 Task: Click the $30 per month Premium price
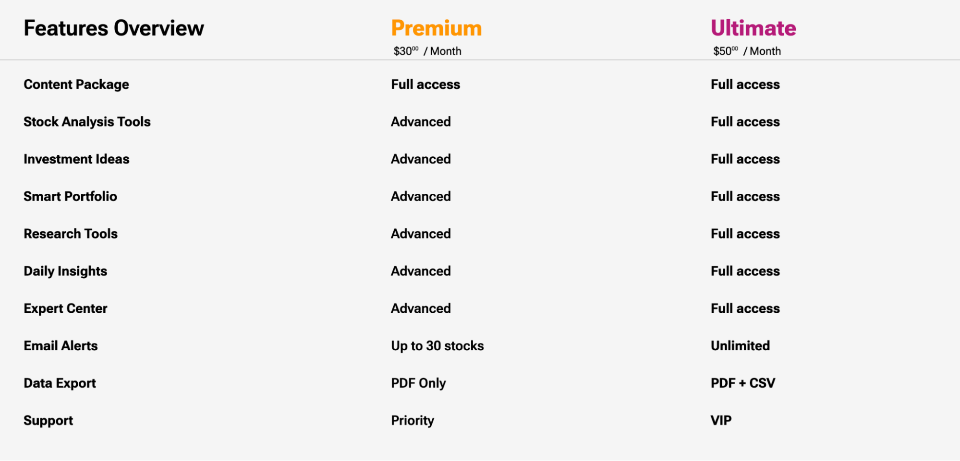(427, 51)
